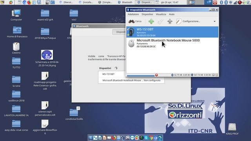Switch to [liberat... task in top panel
The width and height of the screenshot is (251, 141).
[x=66, y=2]
